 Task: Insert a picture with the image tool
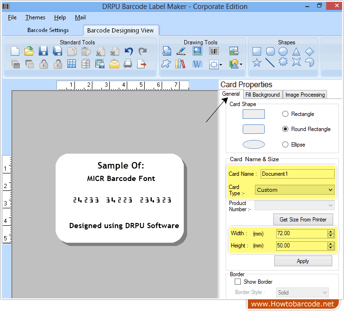[x=197, y=51]
